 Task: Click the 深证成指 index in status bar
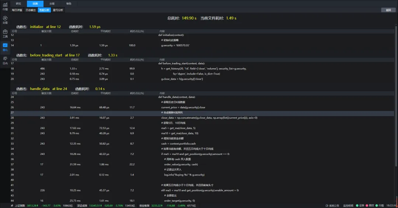(x=82, y=206)
